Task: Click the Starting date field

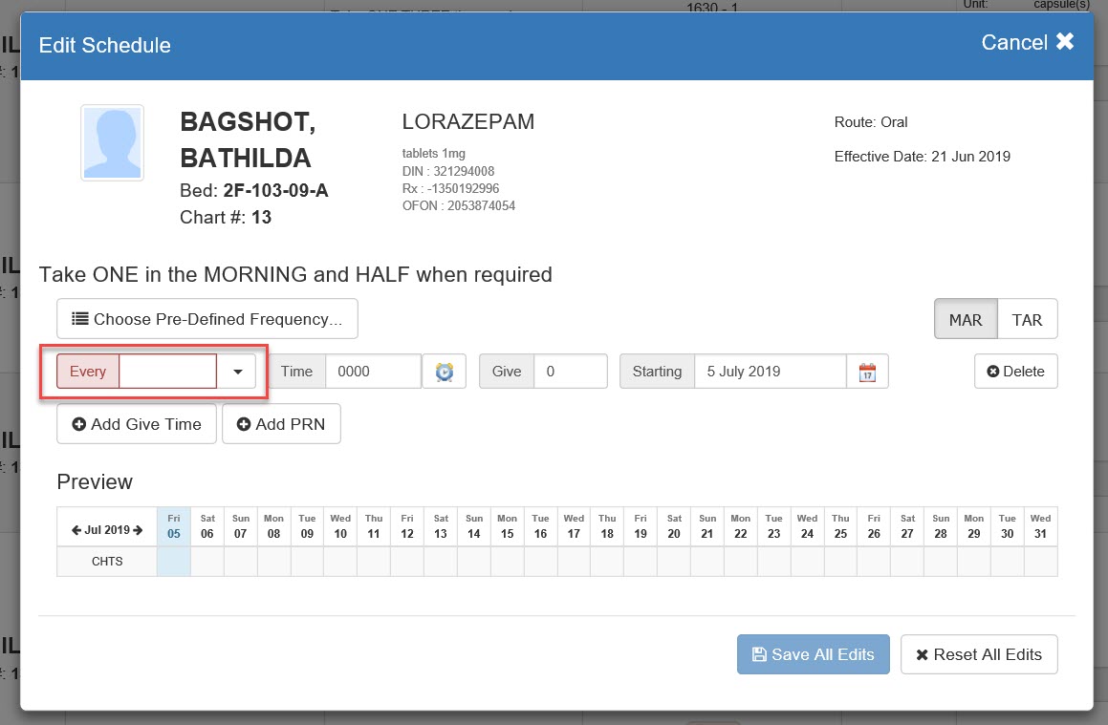Action: pos(771,372)
